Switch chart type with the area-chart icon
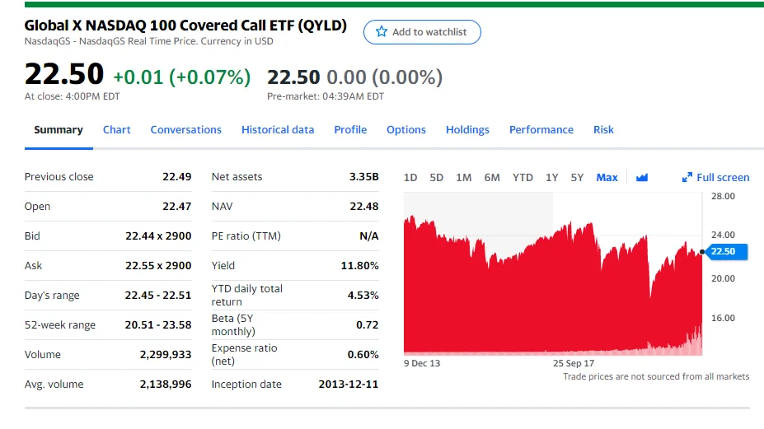The image size is (764, 429). click(642, 177)
